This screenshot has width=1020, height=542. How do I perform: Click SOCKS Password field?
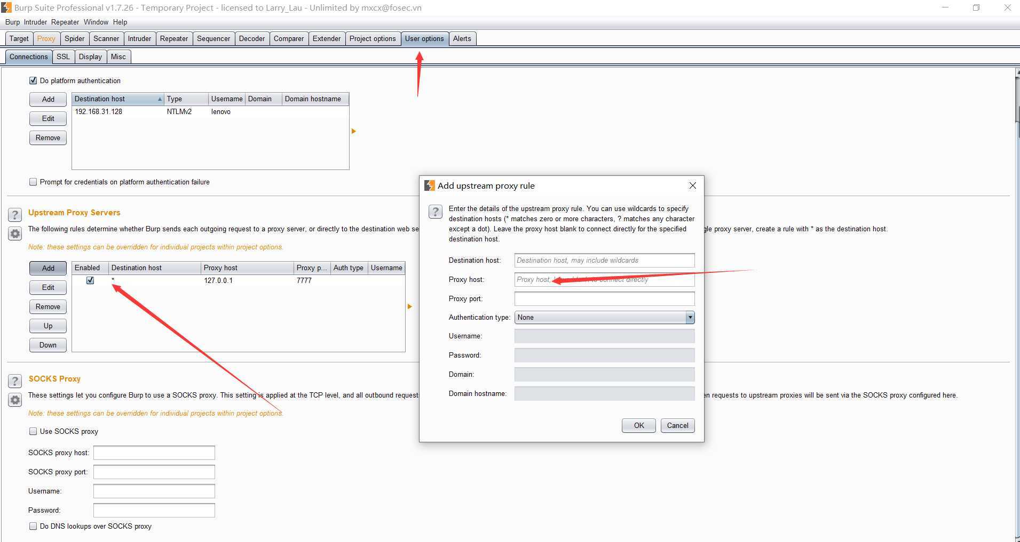154,510
